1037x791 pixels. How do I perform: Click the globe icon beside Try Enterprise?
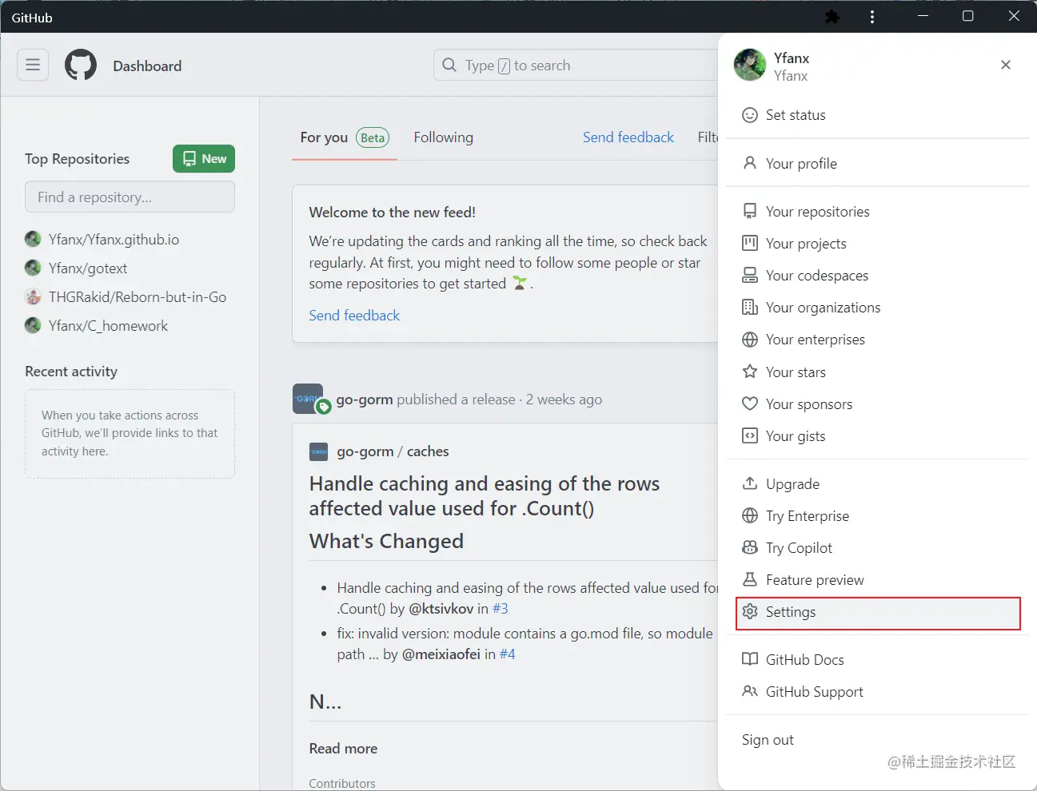pos(750,515)
